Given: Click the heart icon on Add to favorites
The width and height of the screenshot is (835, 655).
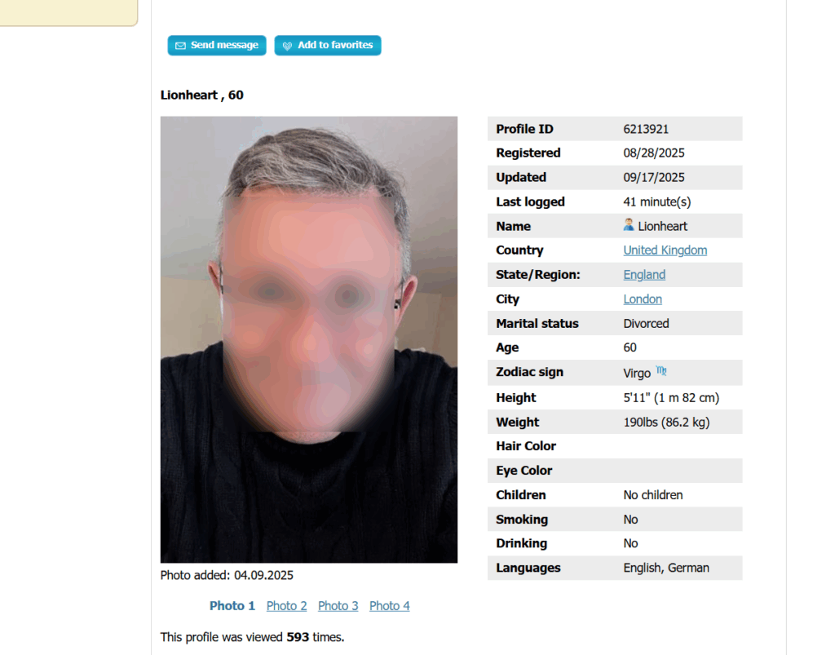Looking at the screenshot, I should (287, 46).
